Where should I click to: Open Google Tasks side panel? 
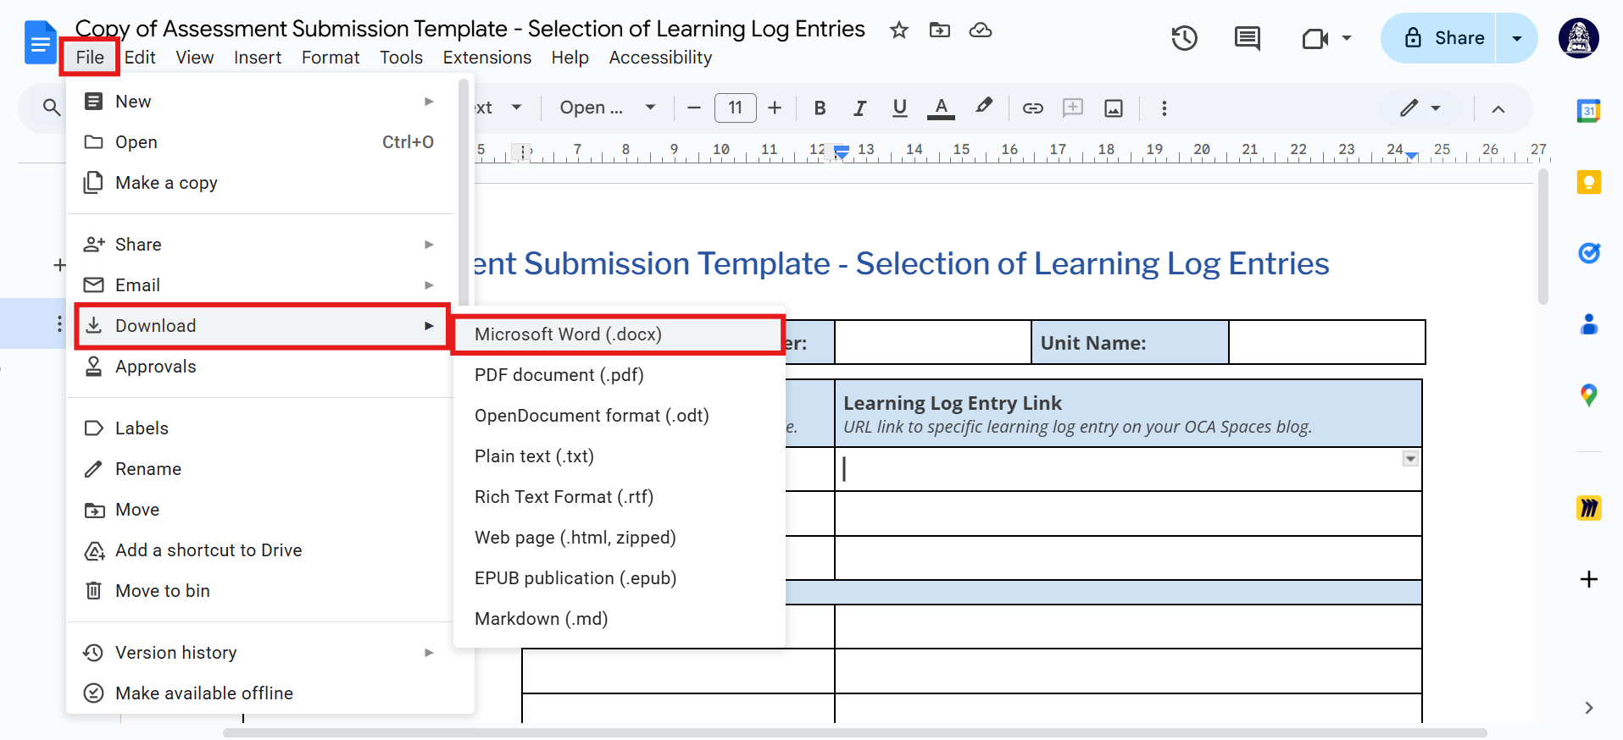(x=1589, y=252)
